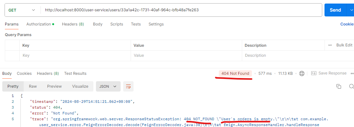Click the globe network info icon
Image resolution: width=354 pixels, height=127 pixels.
[301, 73]
